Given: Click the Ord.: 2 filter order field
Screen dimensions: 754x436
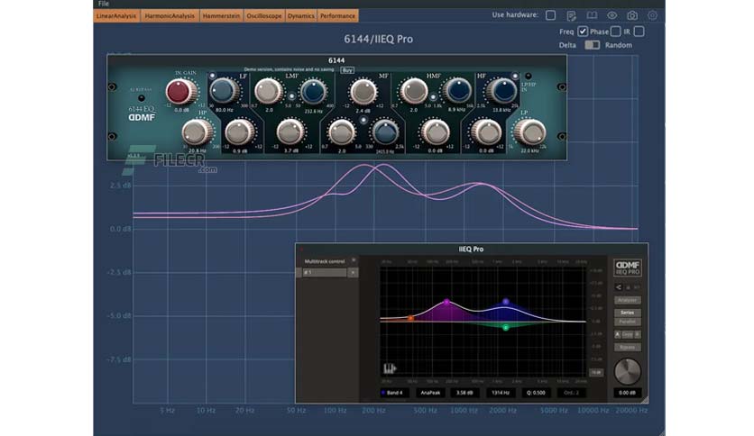Looking at the screenshot, I should pyautogui.click(x=571, y=393).
